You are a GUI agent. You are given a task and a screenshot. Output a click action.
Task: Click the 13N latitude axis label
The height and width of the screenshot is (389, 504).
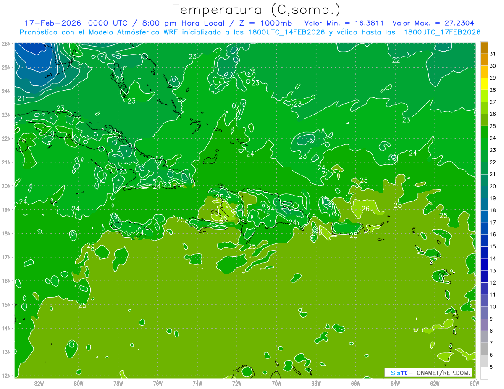pos(7,352)
